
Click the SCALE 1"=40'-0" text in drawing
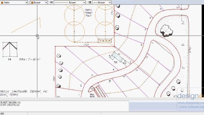pos(30,59)
